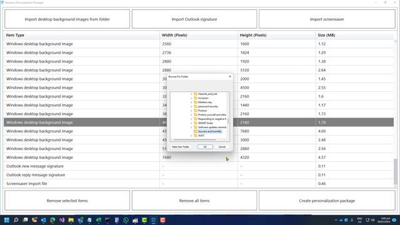
Task: Expand the Hazards_and_risk folder node
Action: pyautogui.click(x=192, y=94)
